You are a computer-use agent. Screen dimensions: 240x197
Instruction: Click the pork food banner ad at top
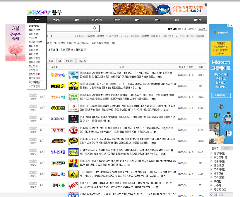tap(160, 9)
